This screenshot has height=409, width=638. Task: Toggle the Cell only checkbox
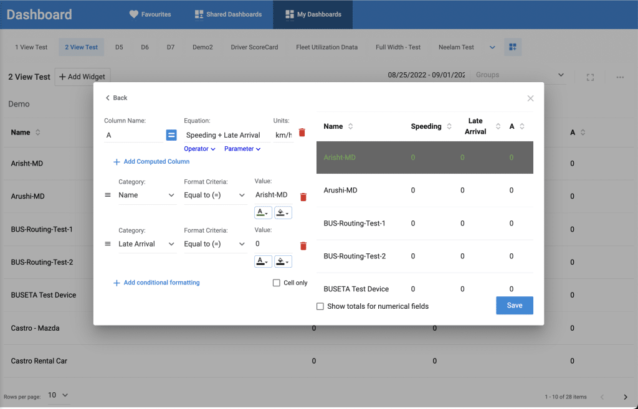pos(276,283)
